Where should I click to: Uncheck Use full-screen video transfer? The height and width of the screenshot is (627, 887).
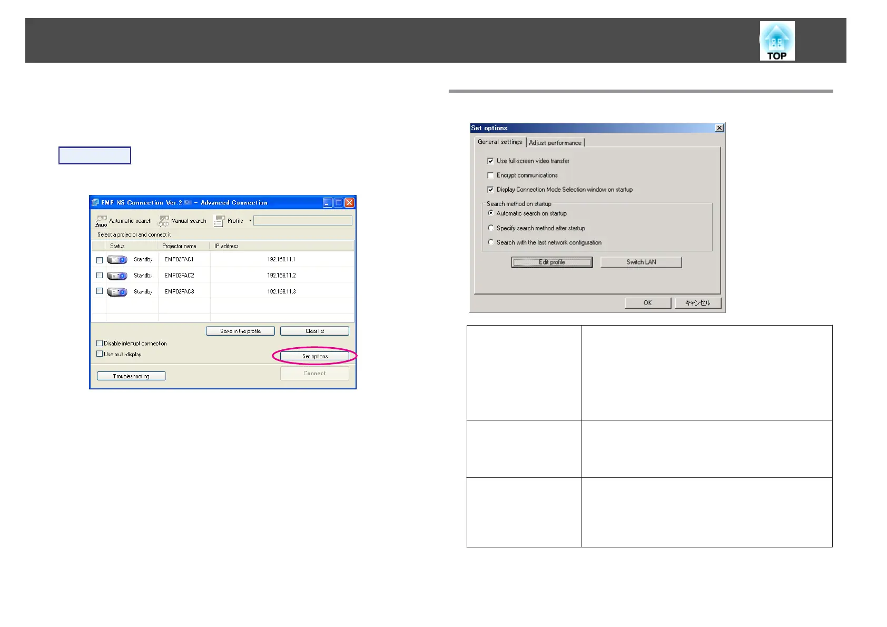point(490,161)
